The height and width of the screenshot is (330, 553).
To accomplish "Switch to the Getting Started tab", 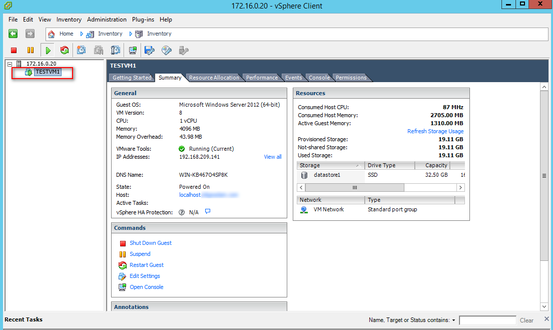I will tap(132, 78).
